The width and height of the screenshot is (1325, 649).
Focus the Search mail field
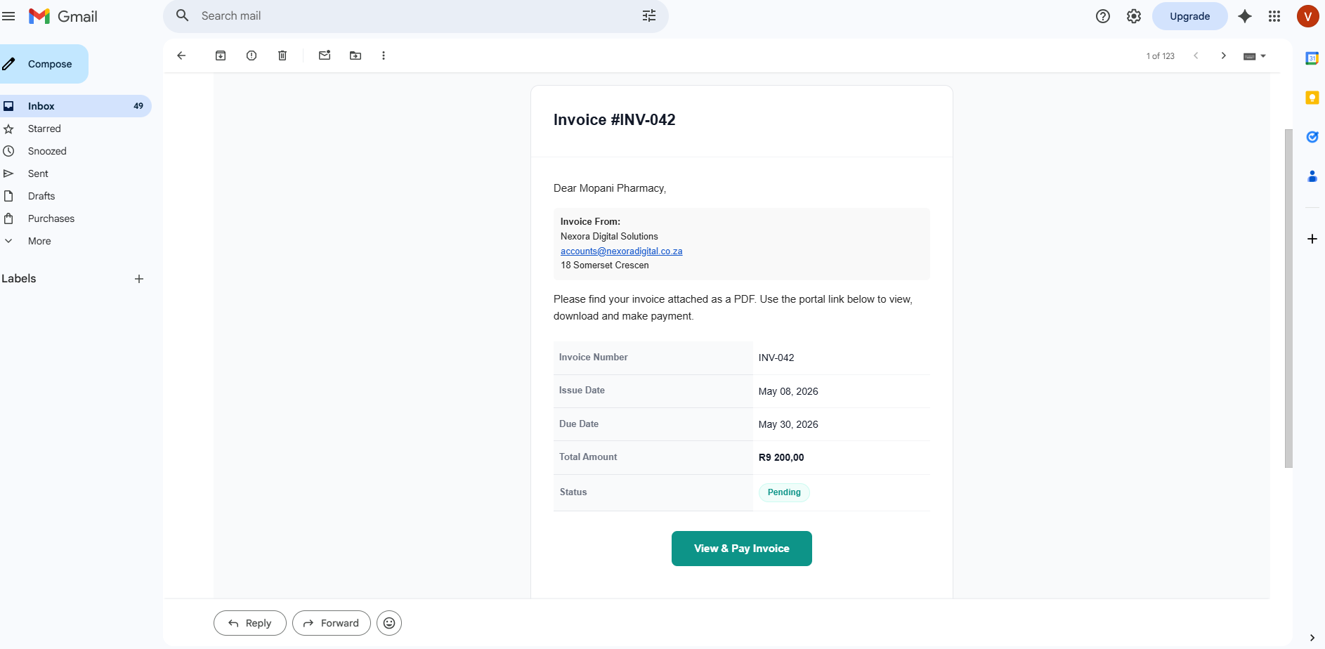point(416,15)
